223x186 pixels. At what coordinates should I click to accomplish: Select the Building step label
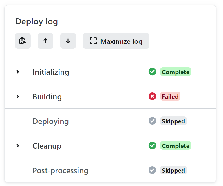coord(47,97)
